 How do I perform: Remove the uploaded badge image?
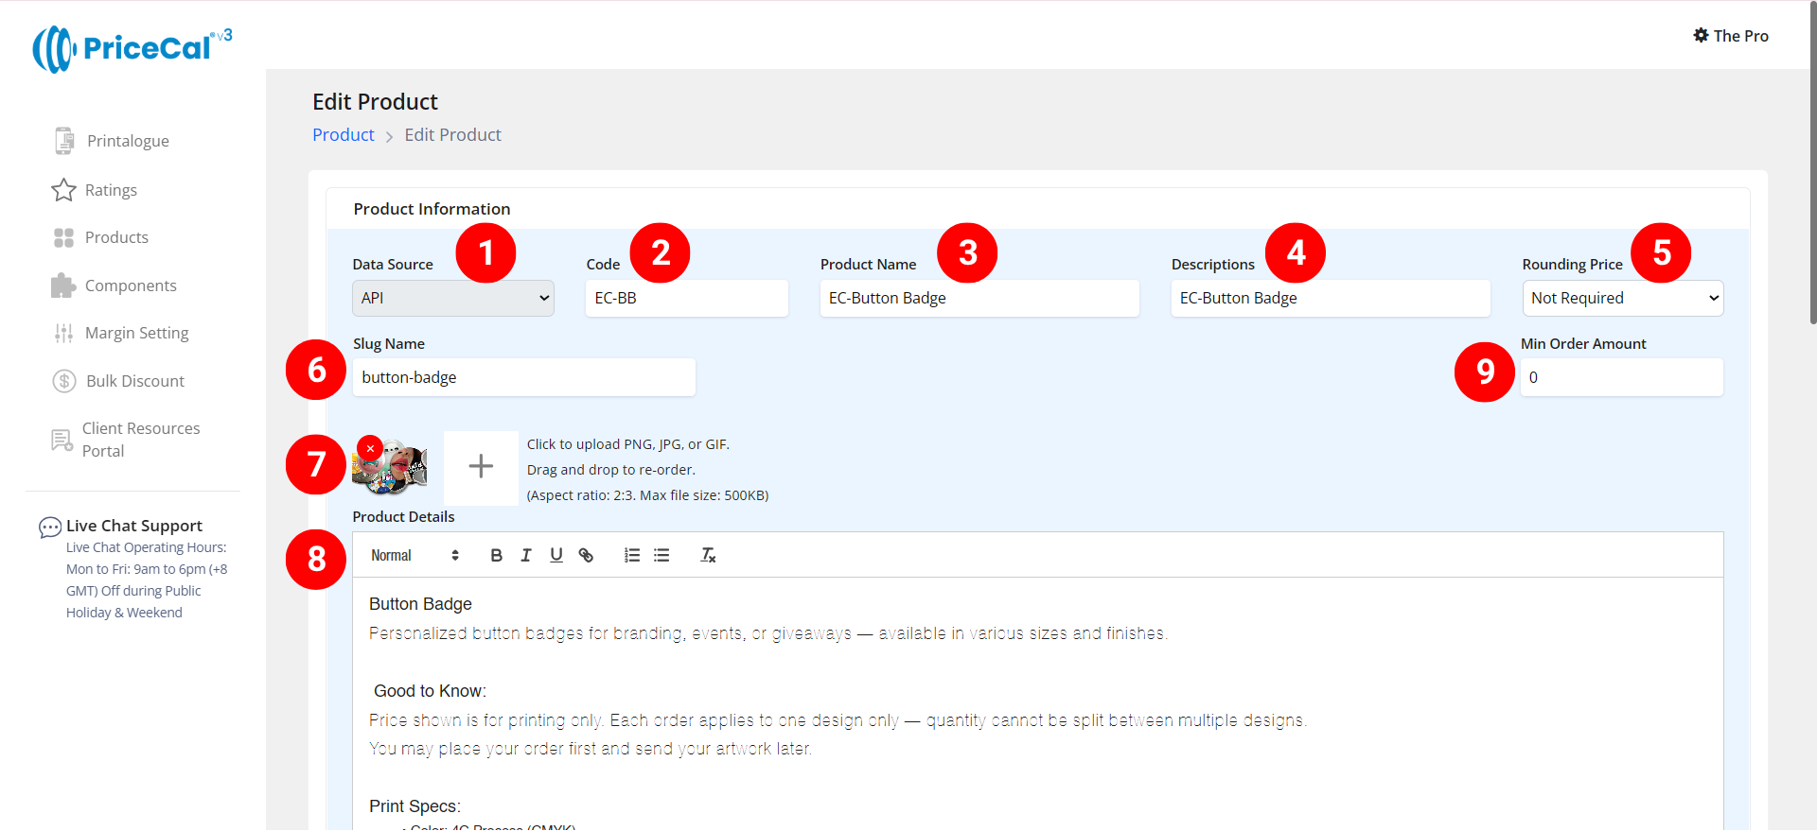tap(370, 448)
